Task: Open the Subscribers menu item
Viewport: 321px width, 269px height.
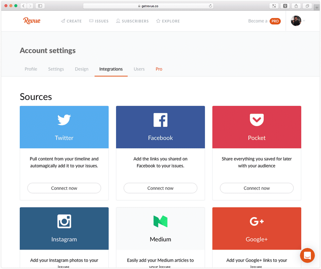Action: pos(132,21)
